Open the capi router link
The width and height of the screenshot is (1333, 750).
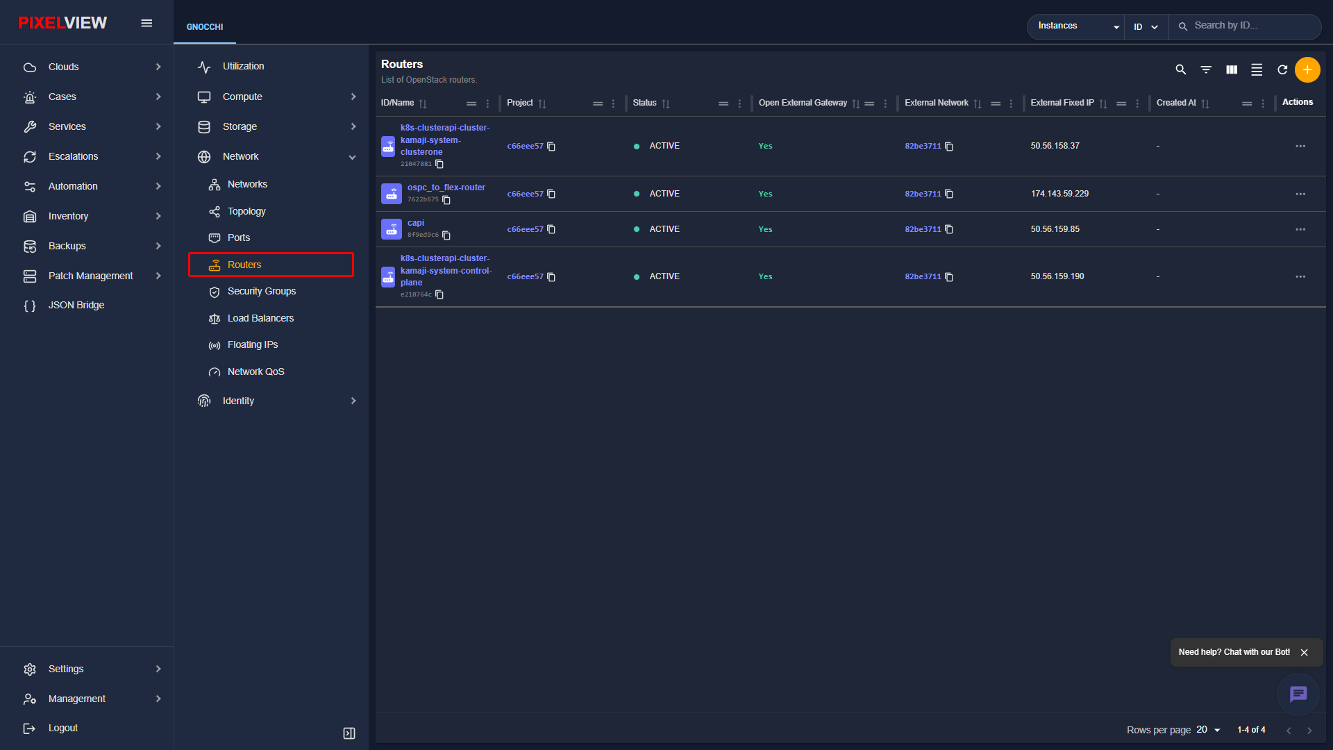(x=415, y=223)
